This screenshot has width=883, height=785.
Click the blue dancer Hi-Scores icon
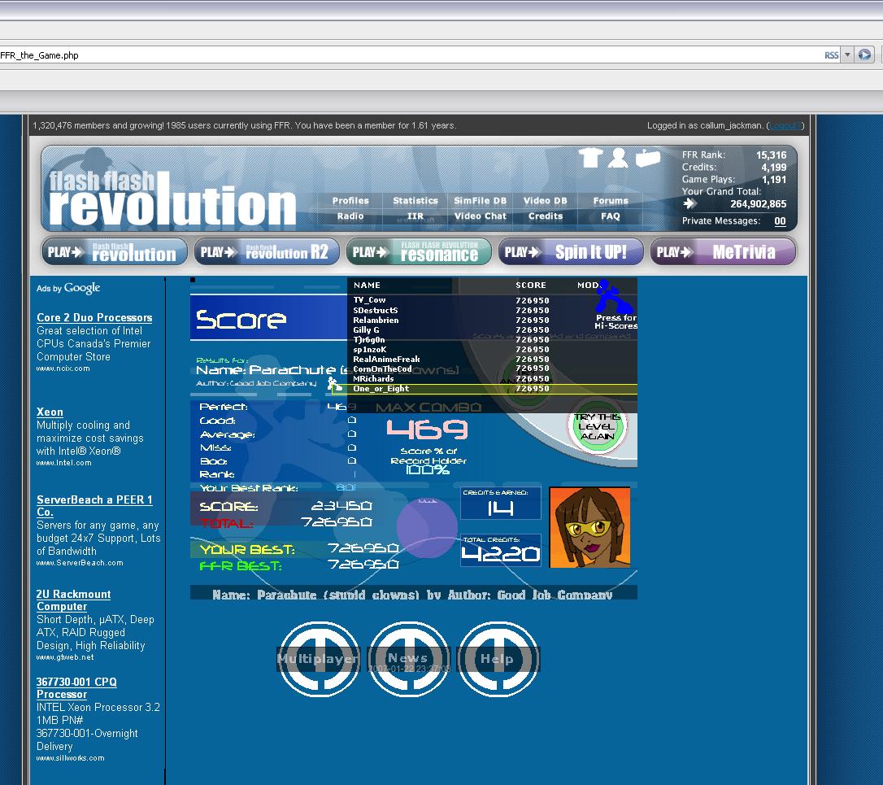614,297
